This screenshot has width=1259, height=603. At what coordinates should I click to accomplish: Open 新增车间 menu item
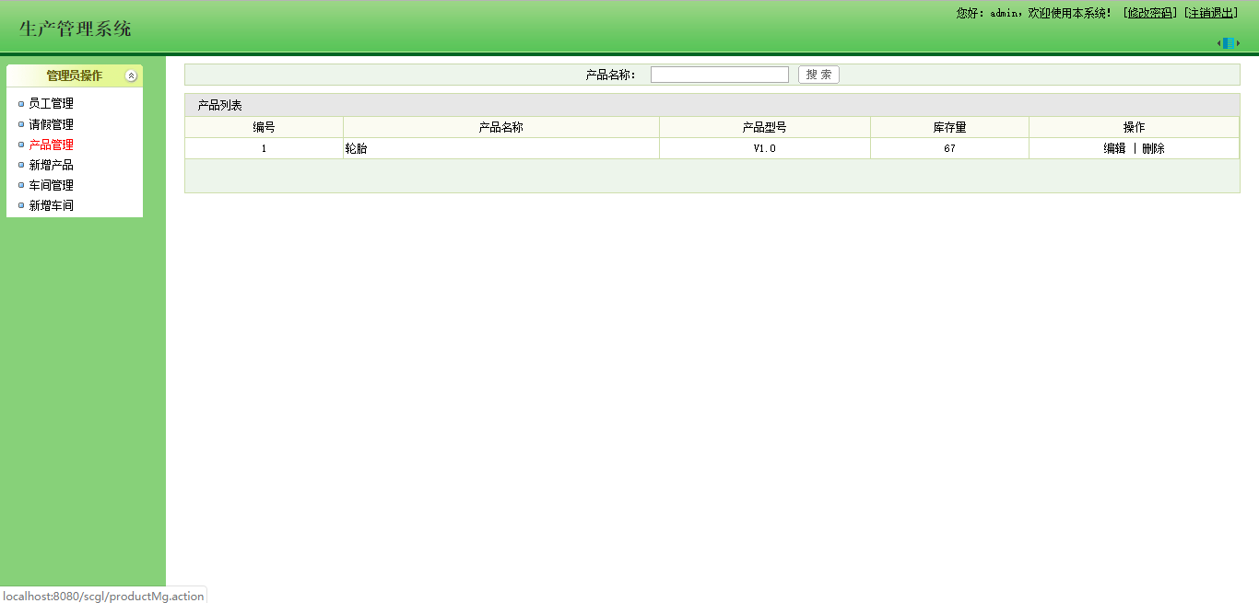click(52, 205)
